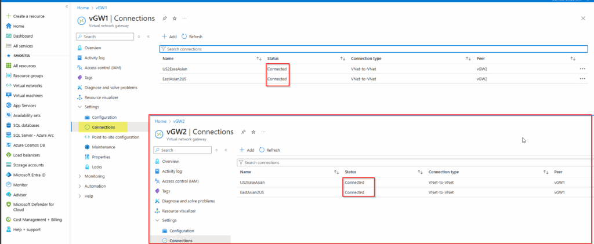
Task: Focus the vGW2 resource menu Search box
Action: (183, 150)
